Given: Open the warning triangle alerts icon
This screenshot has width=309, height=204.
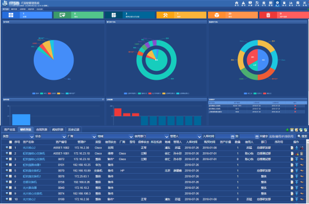Looking at the screenshot, I should 244,3.
